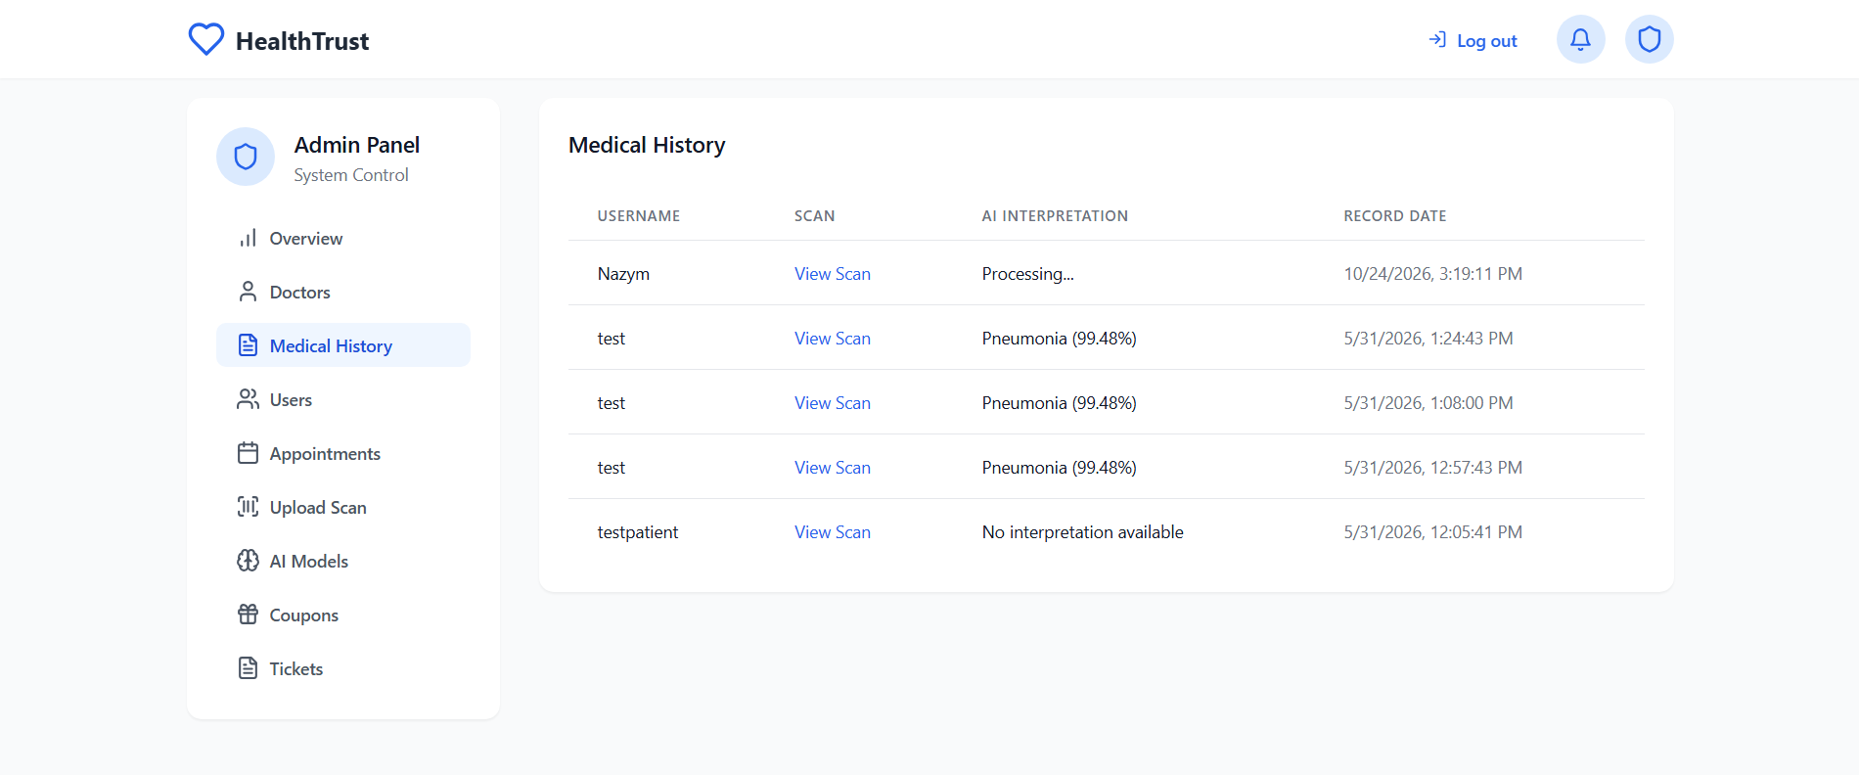1859x775 pixels.
Task: Open the Tickets section
Action: [x=343, y=668]
